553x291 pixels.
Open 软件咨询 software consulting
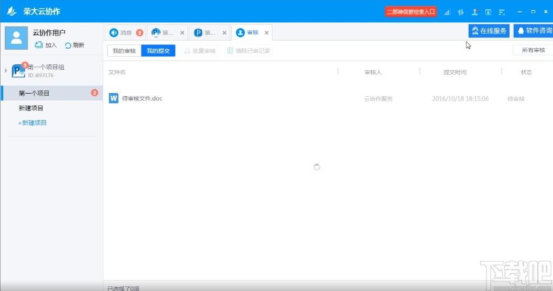(x=534, y=31)
